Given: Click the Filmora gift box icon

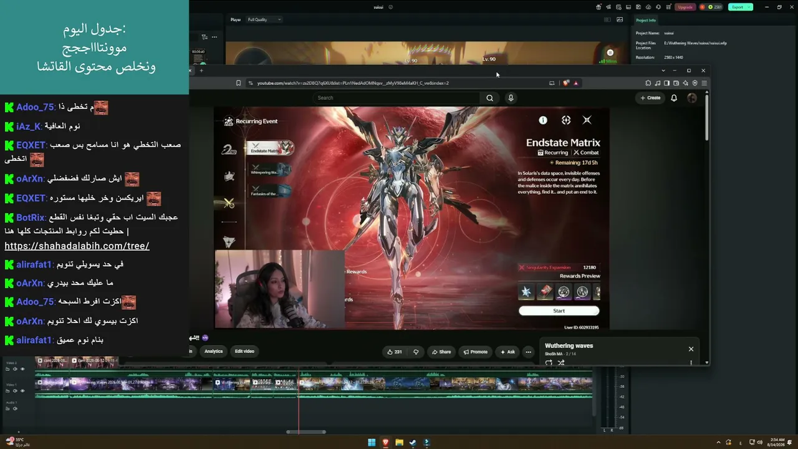Looking at the screenshot, I should tap(598, 7).
